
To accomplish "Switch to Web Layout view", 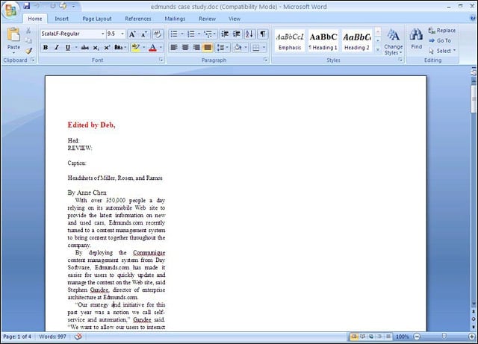I will click(371, 337).
